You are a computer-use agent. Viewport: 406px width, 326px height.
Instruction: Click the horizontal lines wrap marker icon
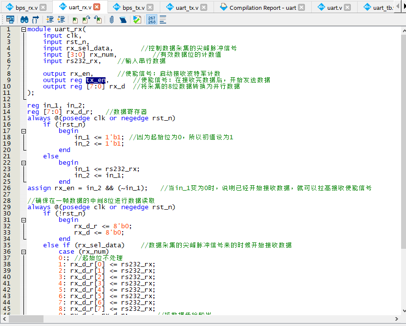[x=163, y=20]
